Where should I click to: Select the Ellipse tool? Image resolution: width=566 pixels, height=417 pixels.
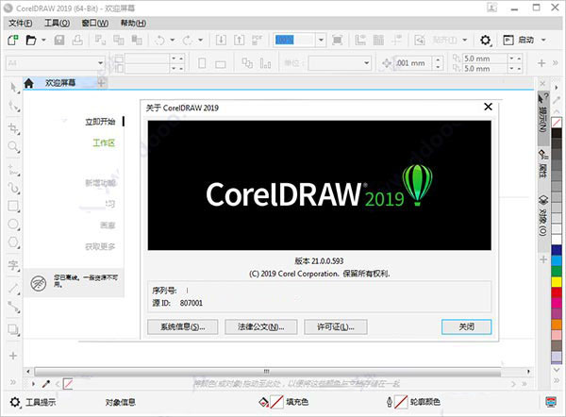tap(14, 225)
